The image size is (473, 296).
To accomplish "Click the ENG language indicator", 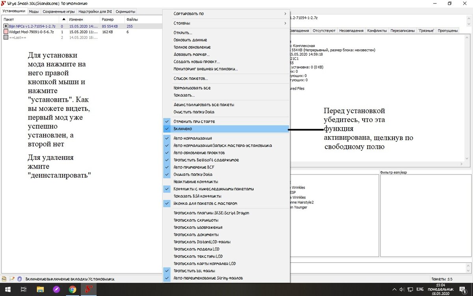I will [x=420, y=289].
